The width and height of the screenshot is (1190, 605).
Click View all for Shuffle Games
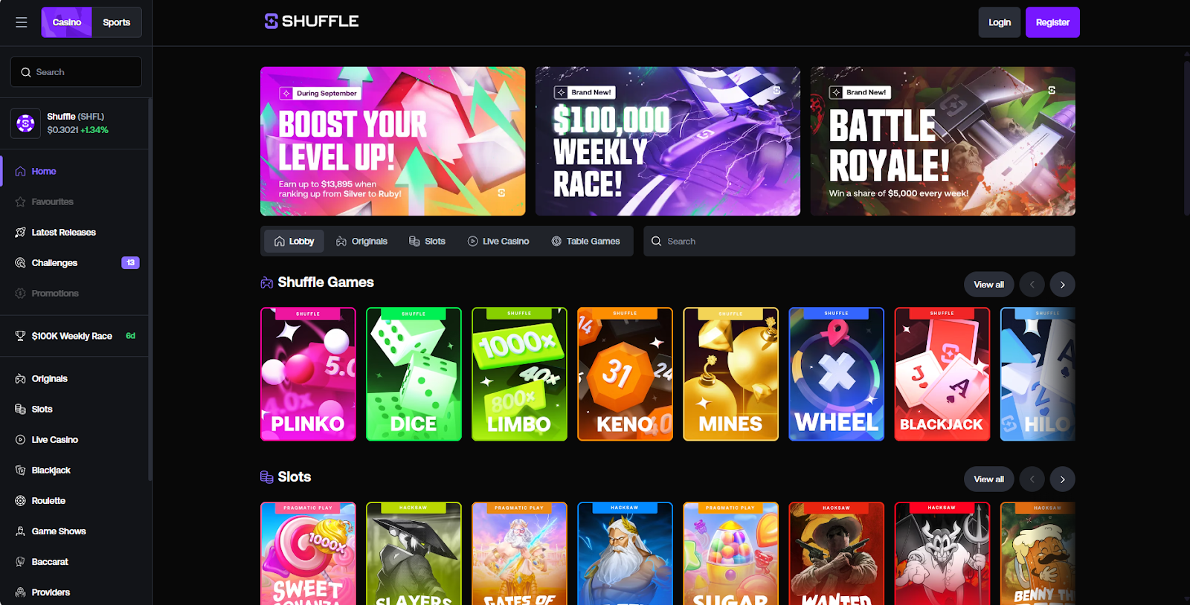point(988,285)
